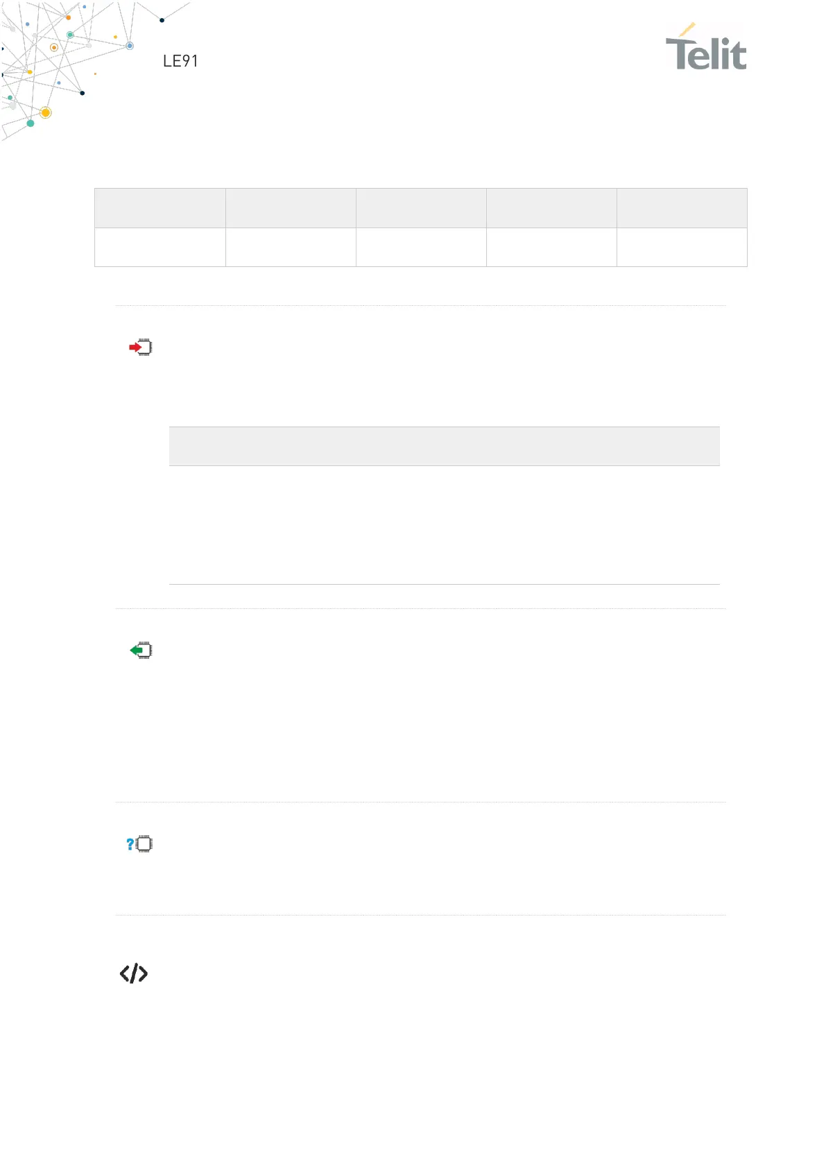Click the teal dot in corner graphic
Image resolution: width=826 pixels, height=1168 pixels.
coord(30,123)
